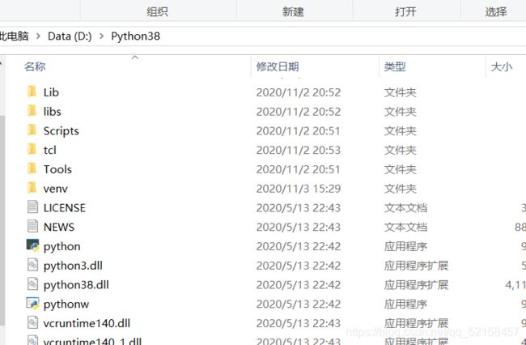
Task: Select the Tools folder icon
Action: click(x=32, y=168)
